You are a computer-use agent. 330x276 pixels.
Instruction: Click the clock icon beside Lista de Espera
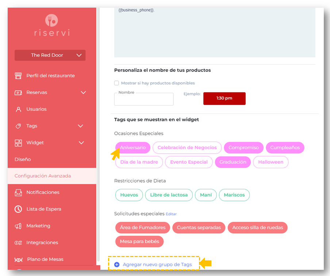(18, 209)
